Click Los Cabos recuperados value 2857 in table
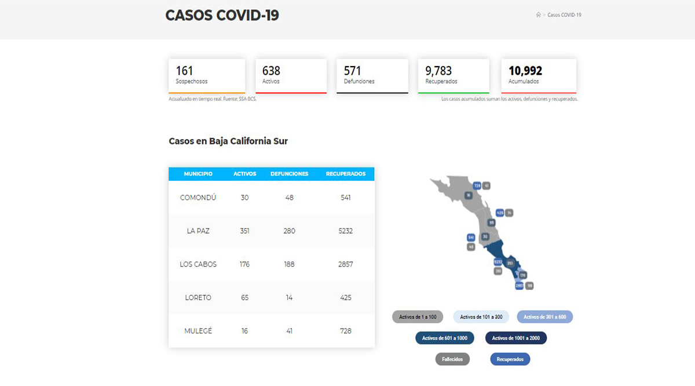Screen dimensions: 695x386 click(x=346, y=264)
